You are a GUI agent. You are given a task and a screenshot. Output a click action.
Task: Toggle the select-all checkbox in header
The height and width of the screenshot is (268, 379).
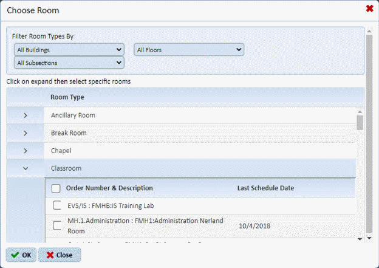tap(56, 188)
